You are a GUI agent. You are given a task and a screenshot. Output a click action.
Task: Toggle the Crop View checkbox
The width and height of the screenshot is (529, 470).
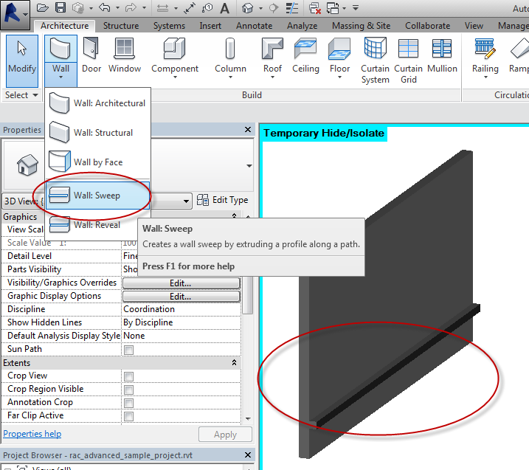point(128,376)
